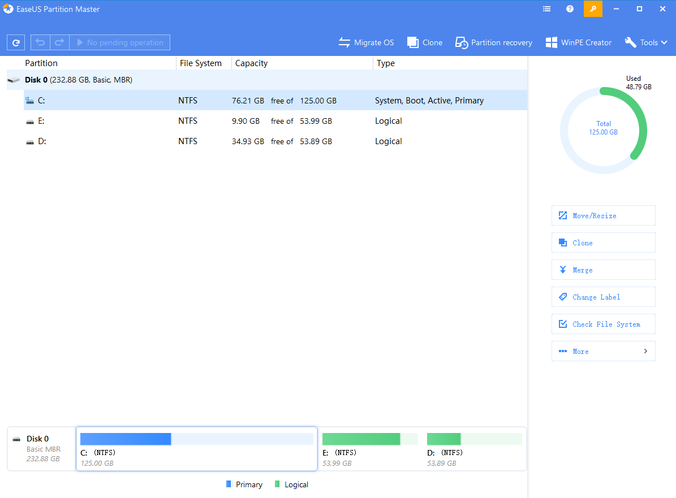Launch the Partition recovery tool
676x498 pixels.
click(494, 42)
